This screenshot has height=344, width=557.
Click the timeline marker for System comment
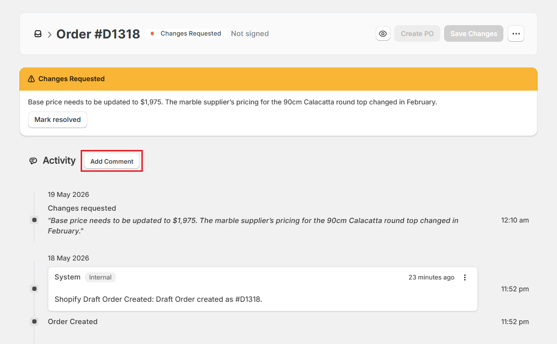[34, 289]
